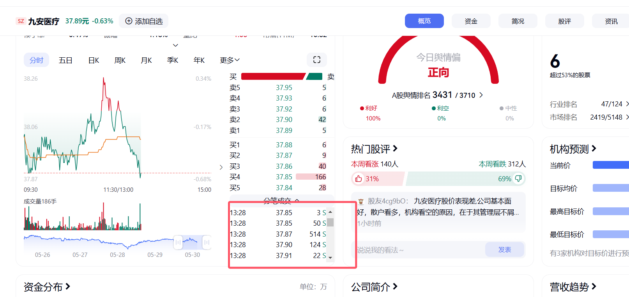Open 资金分布 section
629x297 pixels.
[x=47, y=286]
